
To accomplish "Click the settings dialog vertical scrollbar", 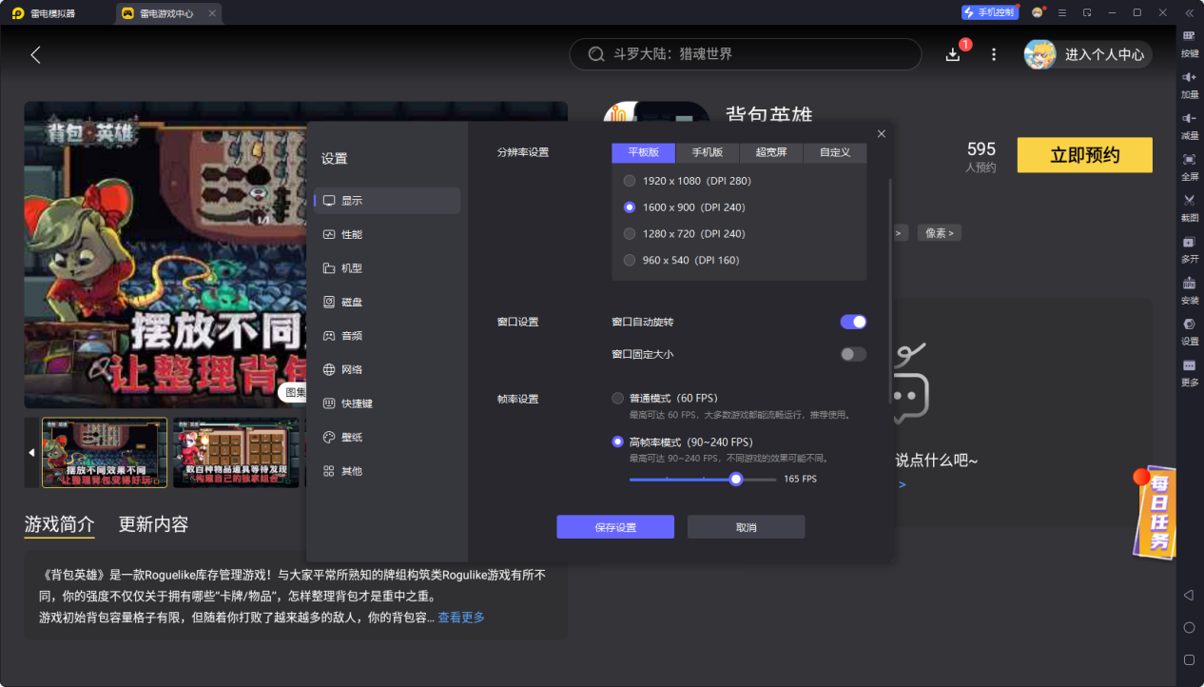I will tap(891, 291).
